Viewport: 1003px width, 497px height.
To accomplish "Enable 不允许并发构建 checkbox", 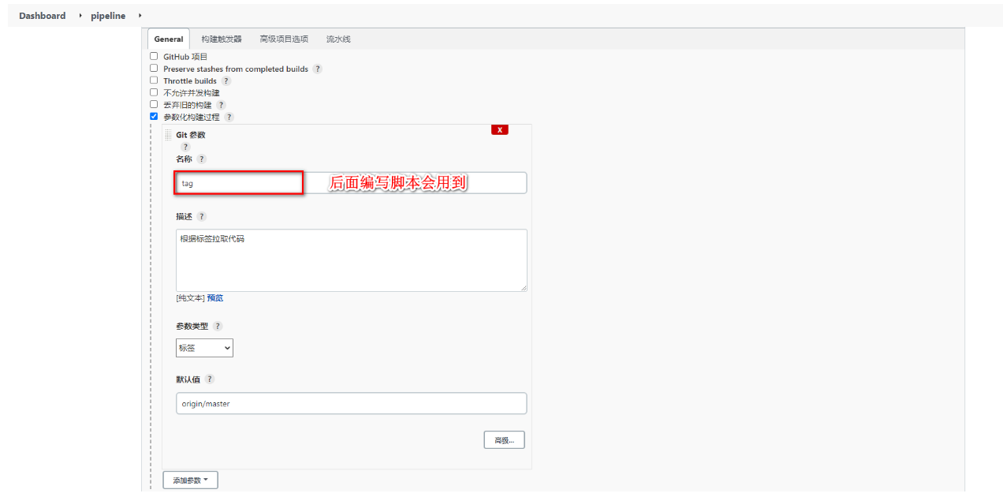I will tap(154, 92).
